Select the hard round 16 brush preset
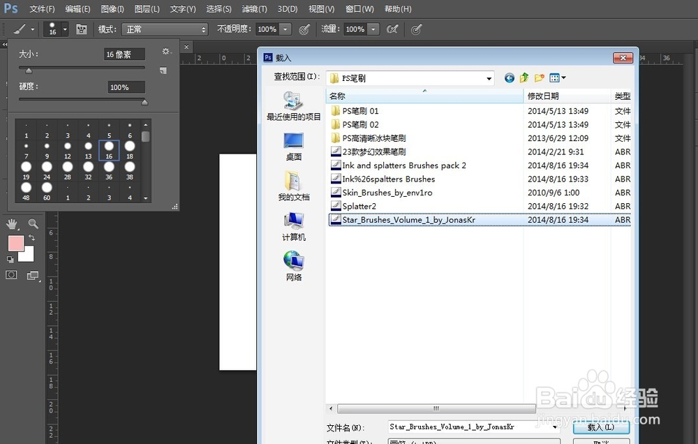The height and width of the screenshot is (444, 698). [109, 150]
